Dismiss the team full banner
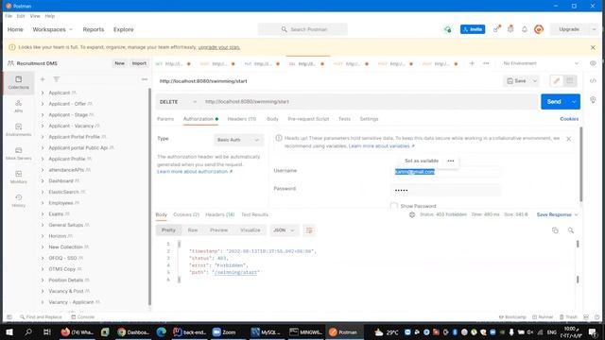 pyautogui.click(x=593, y=47)
